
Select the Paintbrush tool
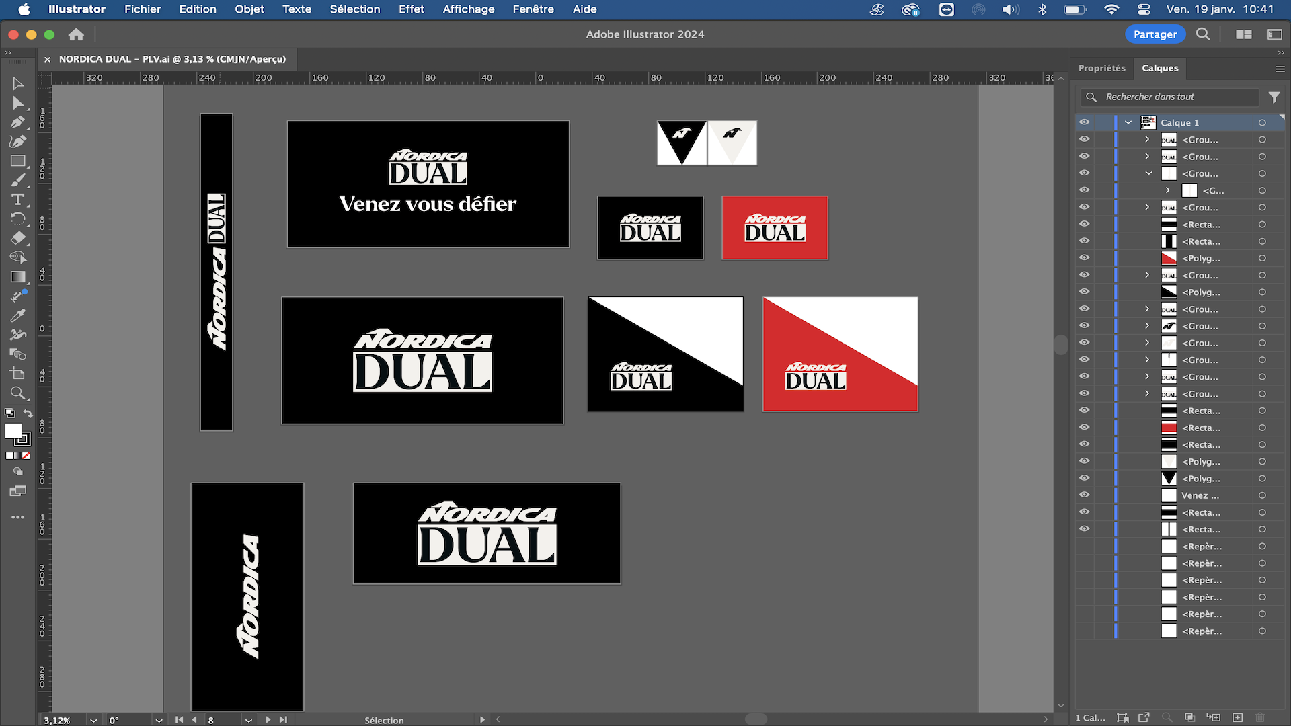point(18,180)
